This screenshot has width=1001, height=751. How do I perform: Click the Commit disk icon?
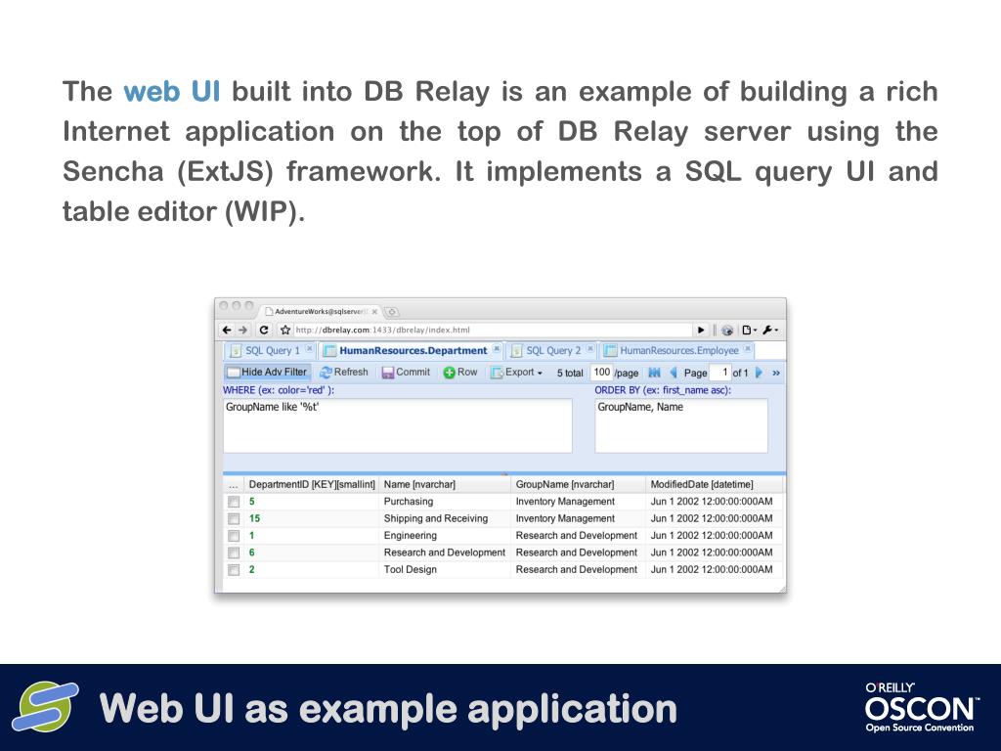(387, 373)
